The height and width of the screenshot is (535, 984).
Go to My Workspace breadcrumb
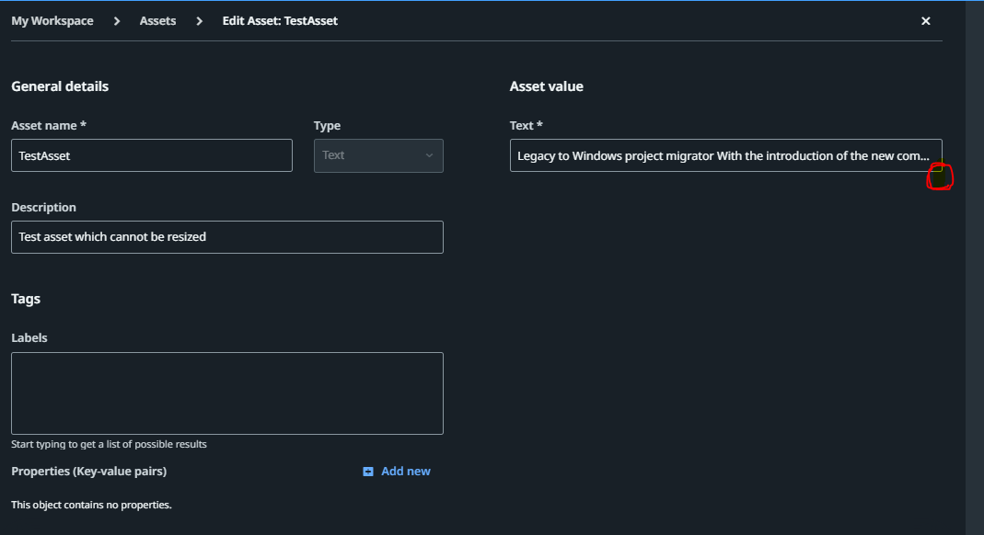pyautogui.click(x=52, y=21)
